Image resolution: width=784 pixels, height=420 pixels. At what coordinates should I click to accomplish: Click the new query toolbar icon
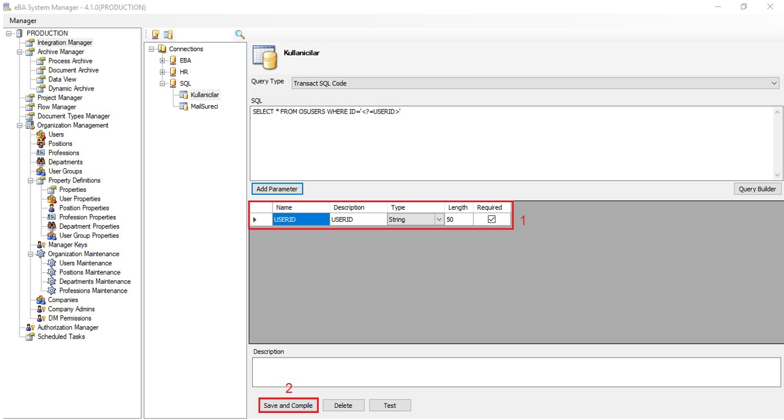[x=168, y=34]
